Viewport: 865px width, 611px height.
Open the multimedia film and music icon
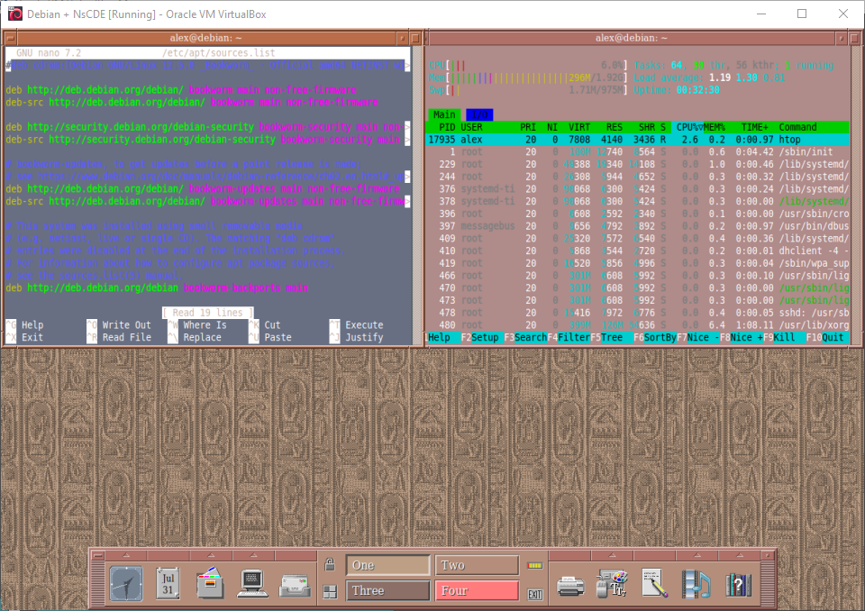[697, 584]
